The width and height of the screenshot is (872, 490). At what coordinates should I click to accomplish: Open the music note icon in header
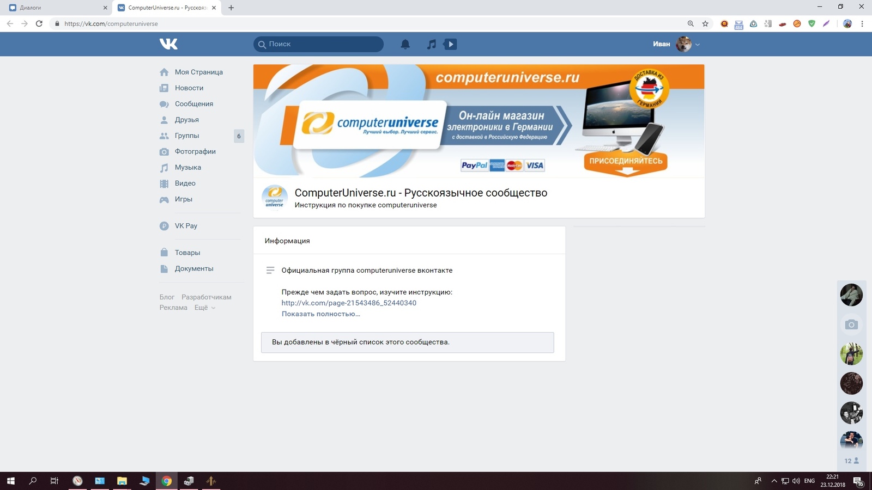tap(432, 44)
